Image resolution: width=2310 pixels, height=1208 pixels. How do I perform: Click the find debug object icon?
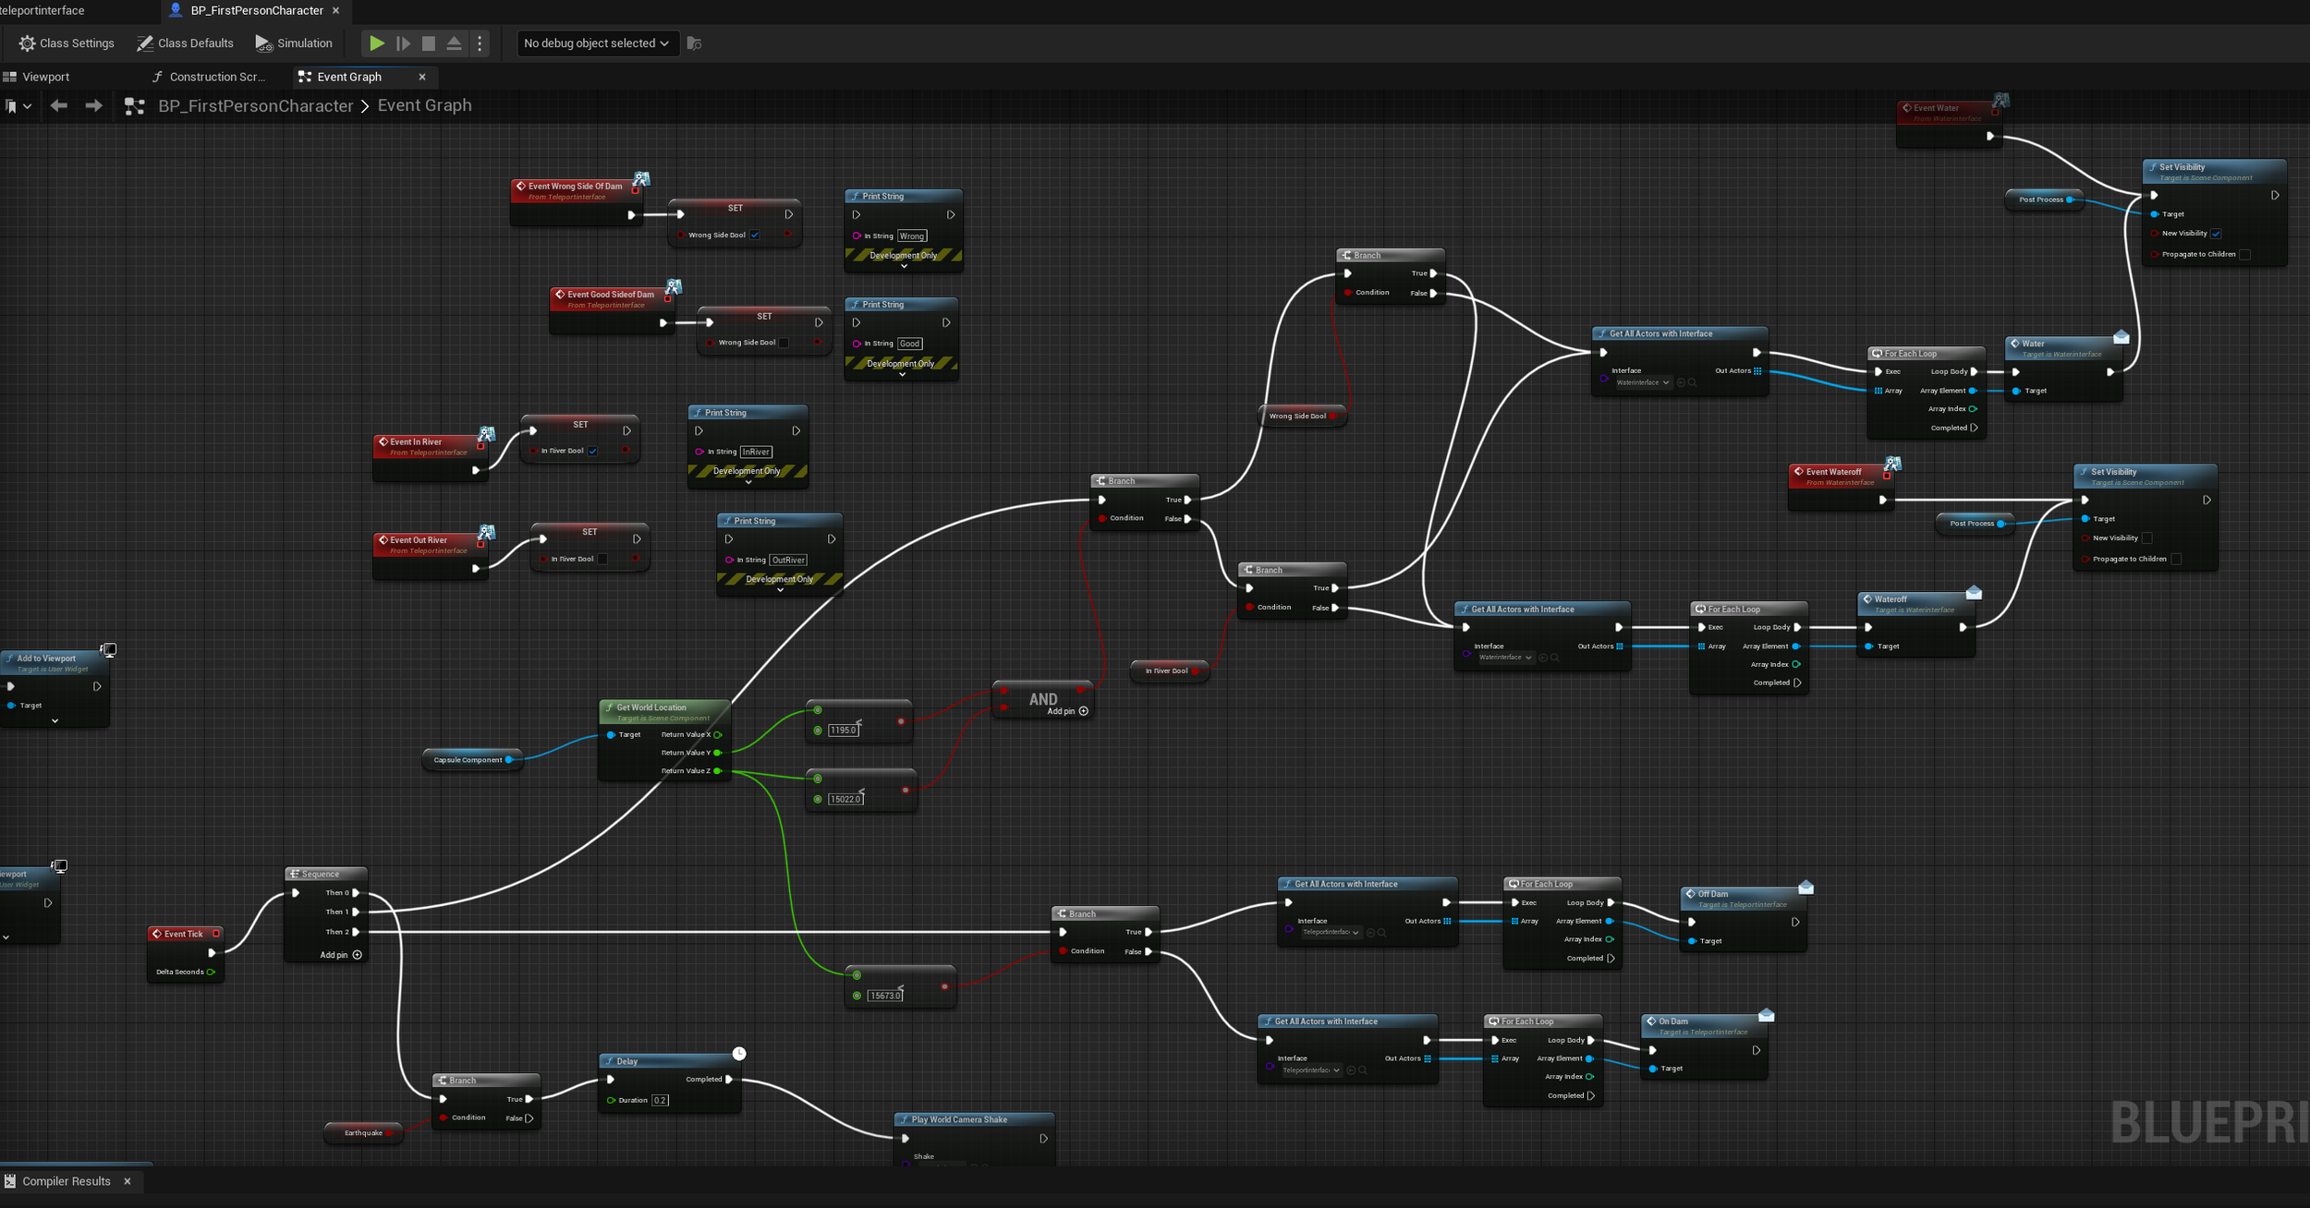[x=695, y=43]
